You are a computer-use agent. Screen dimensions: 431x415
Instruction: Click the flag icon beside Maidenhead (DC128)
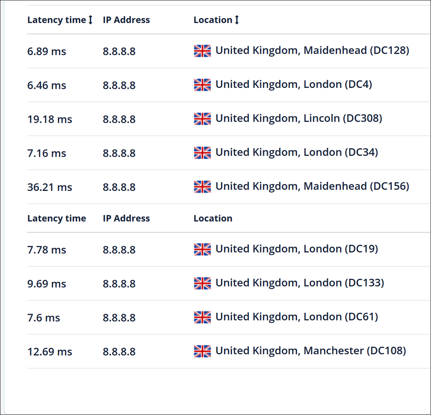click(202, 51)
